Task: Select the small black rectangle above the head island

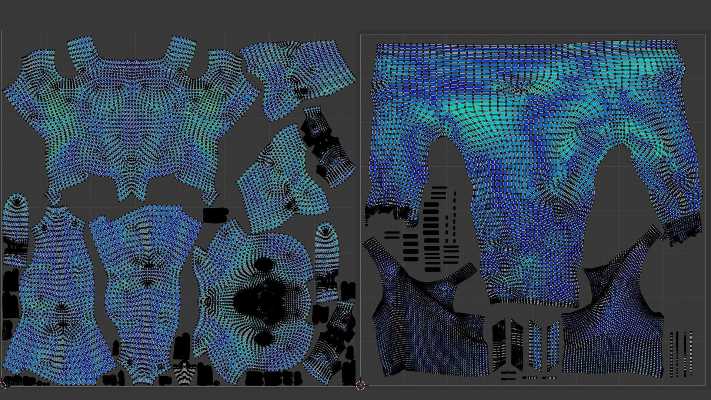Action: point(215,216)
